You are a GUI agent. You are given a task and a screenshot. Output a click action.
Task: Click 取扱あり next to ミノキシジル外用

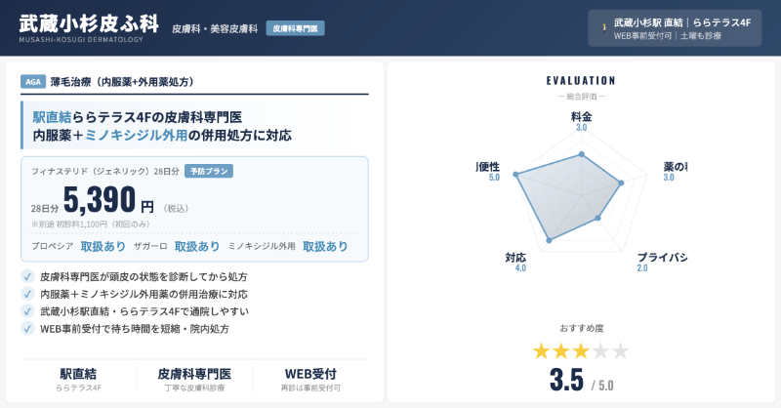325,247
